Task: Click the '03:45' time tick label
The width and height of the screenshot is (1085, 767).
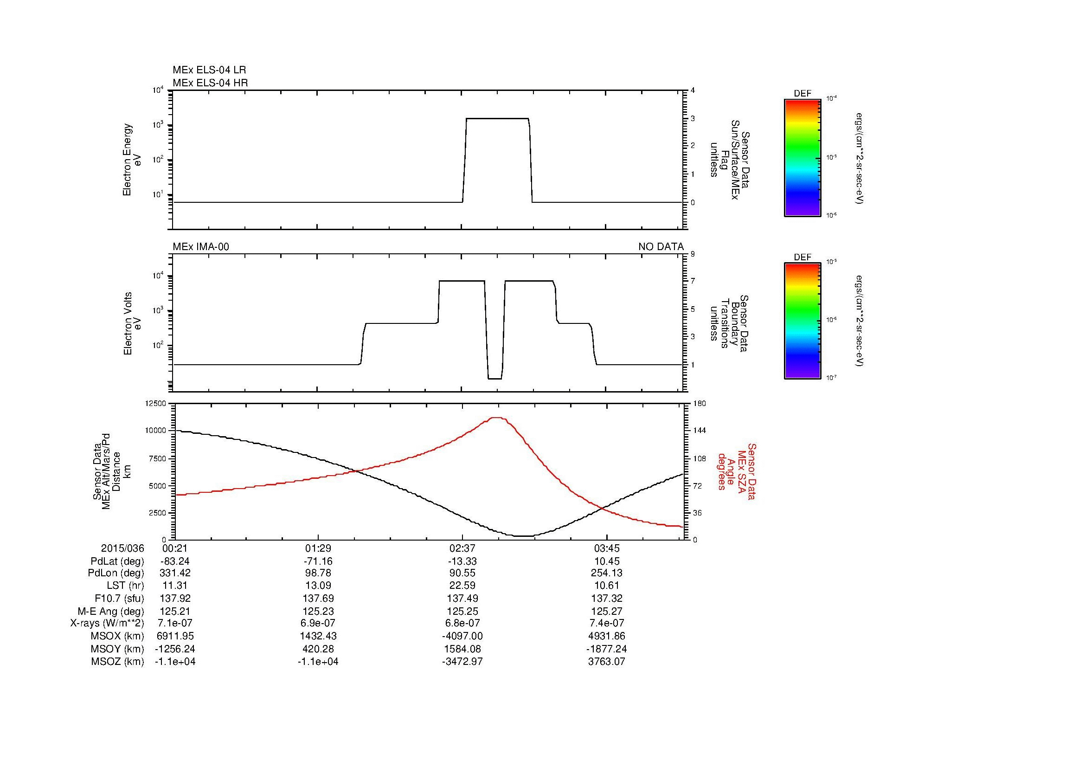Action: (x=606, y=548)
